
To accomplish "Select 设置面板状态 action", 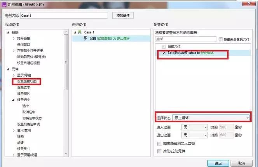I will pos(27,81).
